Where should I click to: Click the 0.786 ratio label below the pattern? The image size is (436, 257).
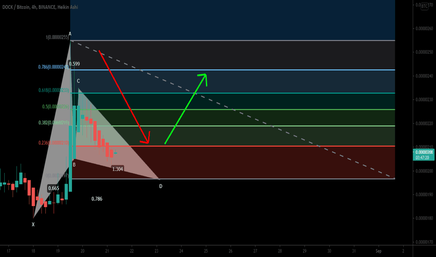[x=97, y=199]
